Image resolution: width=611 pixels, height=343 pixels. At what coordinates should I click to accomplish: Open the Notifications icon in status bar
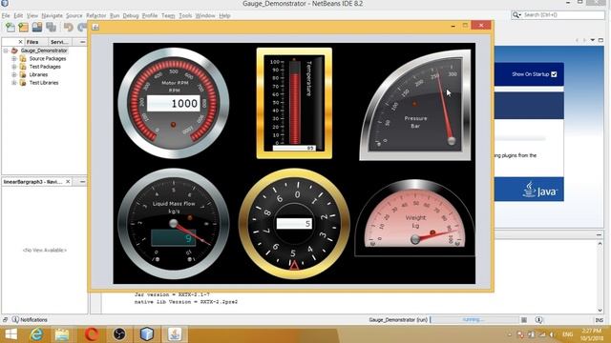point(15,320)
